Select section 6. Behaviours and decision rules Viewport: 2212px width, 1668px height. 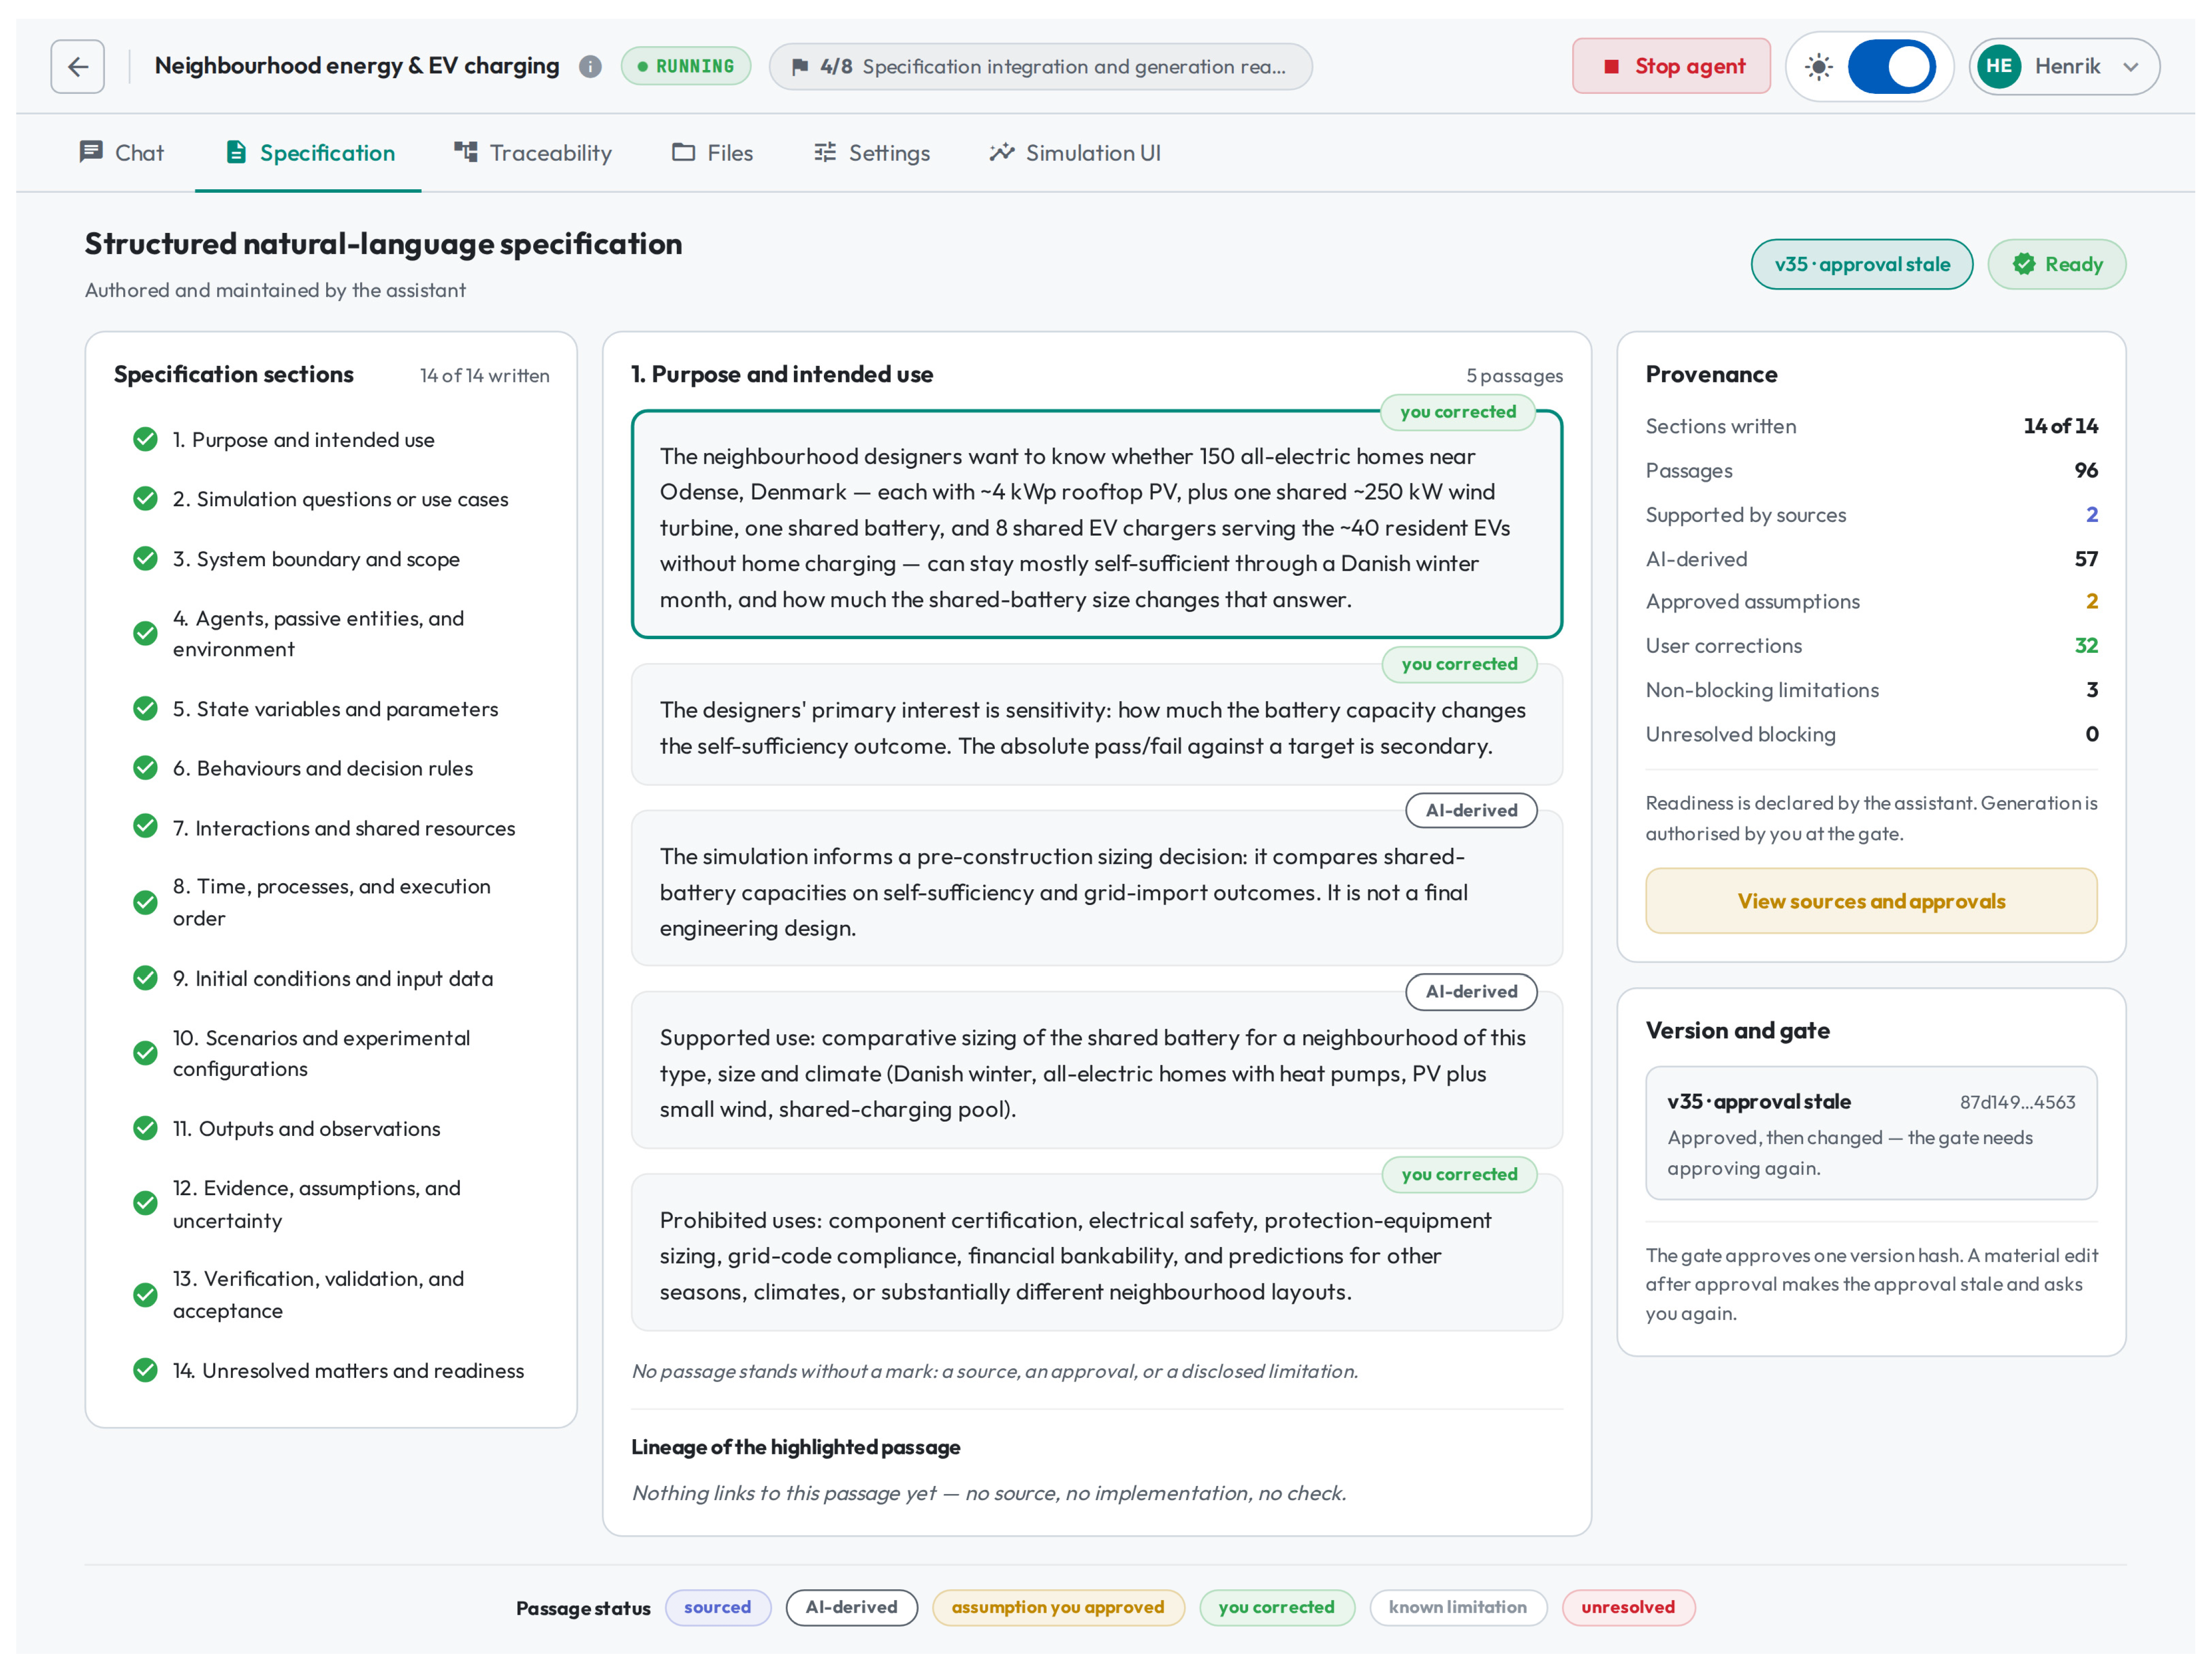(x=331, y=768)
